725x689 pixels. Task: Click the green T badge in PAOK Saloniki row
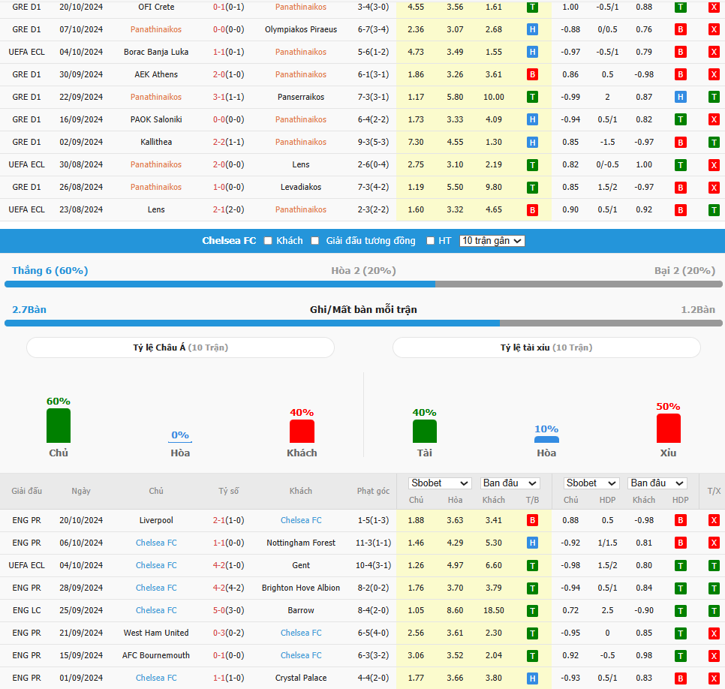[680, 120]
